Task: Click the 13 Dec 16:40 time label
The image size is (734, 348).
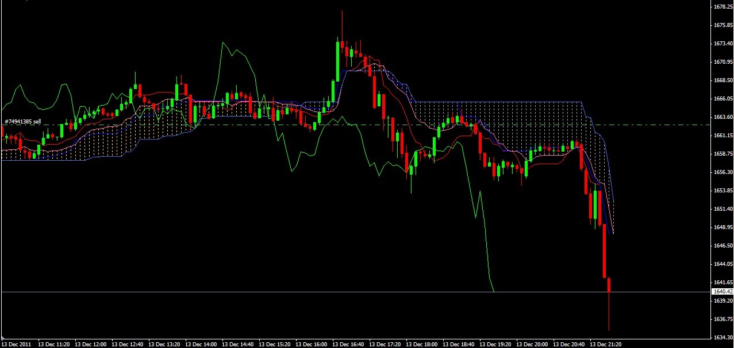Action: click(x=348, y=345)
